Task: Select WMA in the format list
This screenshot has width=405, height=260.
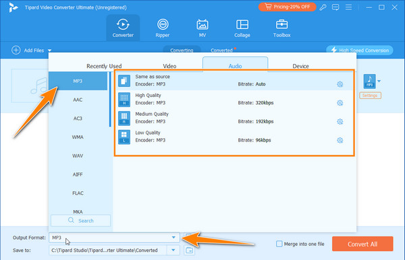Action: 78,137
